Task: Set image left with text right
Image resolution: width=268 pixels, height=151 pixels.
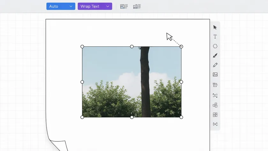Action: tap(124, 6)
